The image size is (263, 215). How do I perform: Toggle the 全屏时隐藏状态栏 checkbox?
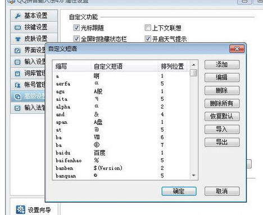[76, 39]
